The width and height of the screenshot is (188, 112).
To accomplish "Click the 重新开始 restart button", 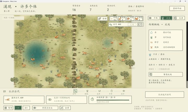I will [x=177, y=8].
